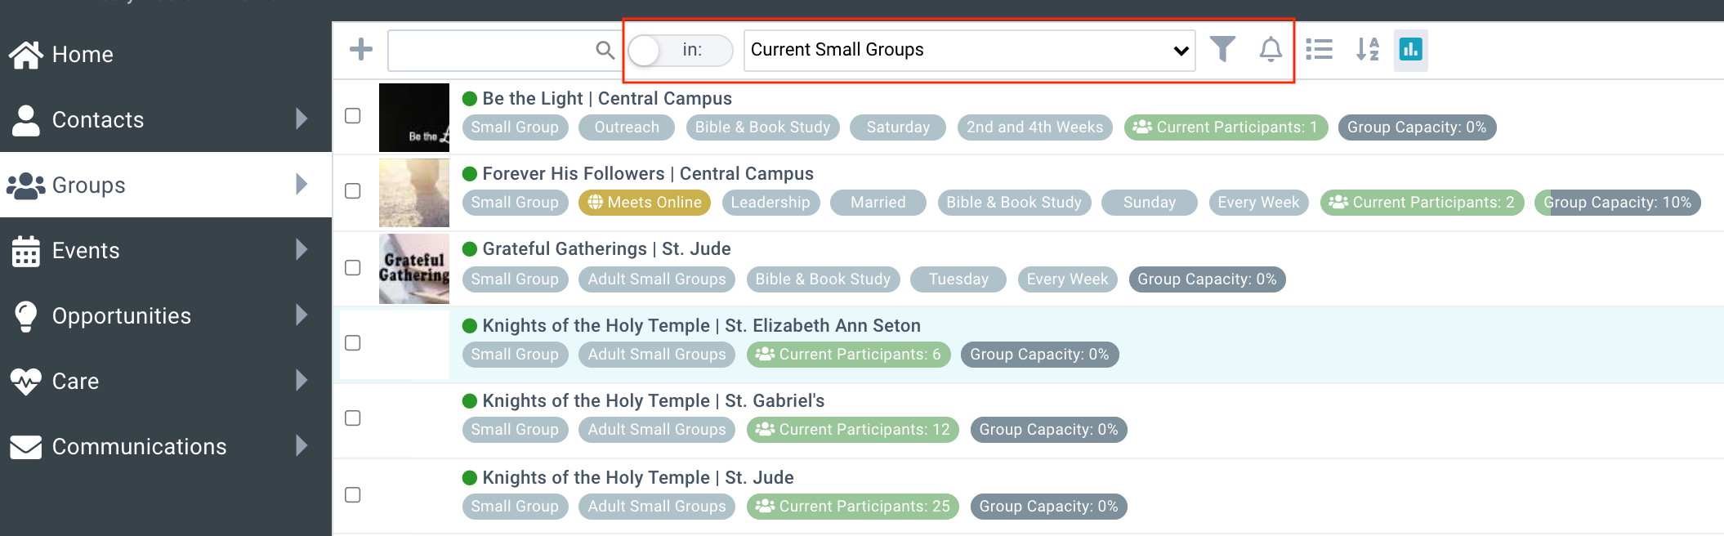Open the bar chart view icon
The width and height of the screenshot is (1724, 536).
click(1410, 50)
